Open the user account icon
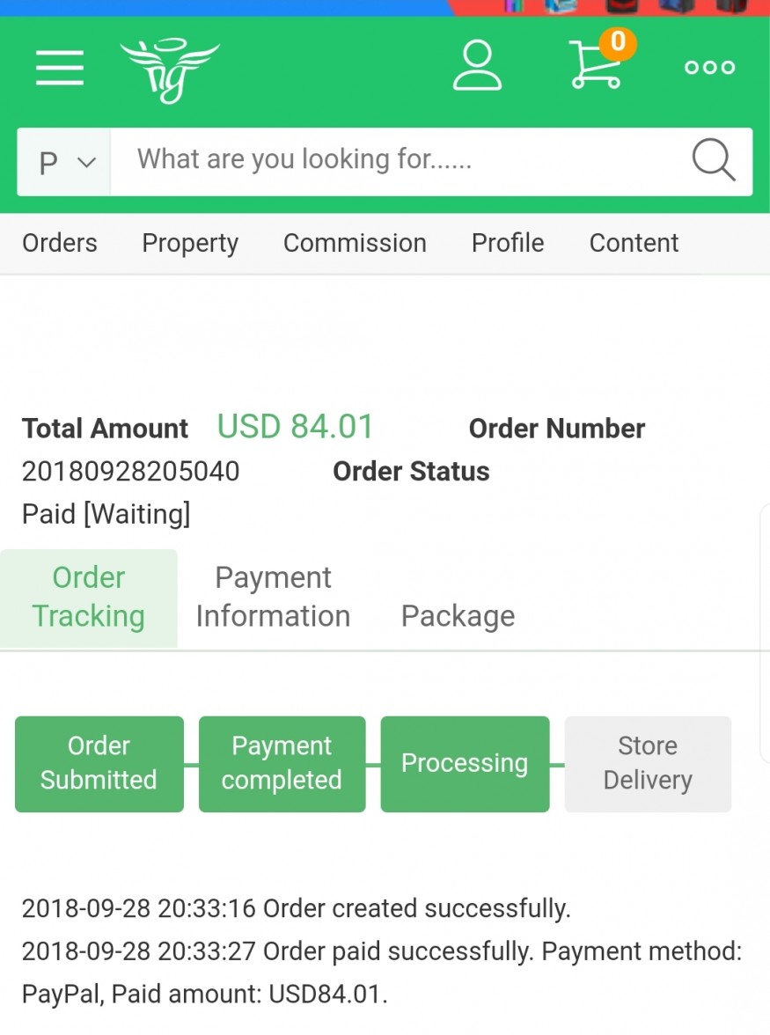The image size is (770, 1035). 477,67
